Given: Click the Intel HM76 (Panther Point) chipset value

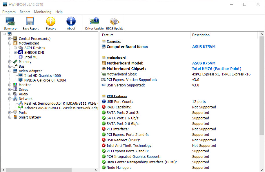Looking at the screenshot, I should (x=217, y=69).
